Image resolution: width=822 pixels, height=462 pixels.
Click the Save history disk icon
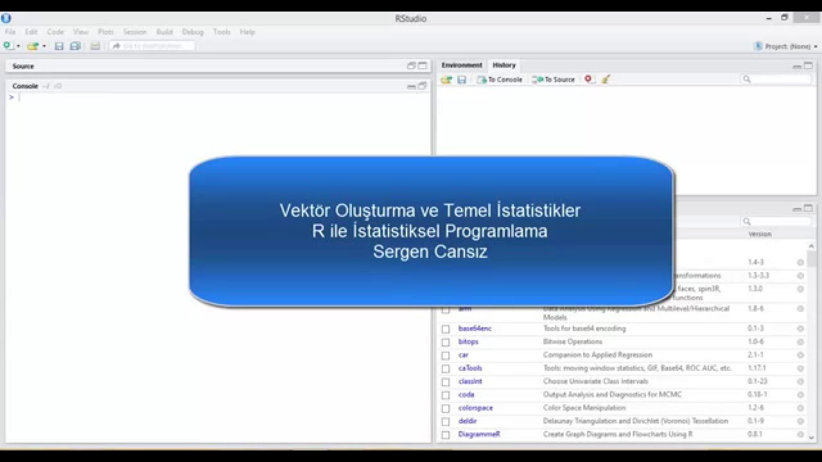coord(462,80)
